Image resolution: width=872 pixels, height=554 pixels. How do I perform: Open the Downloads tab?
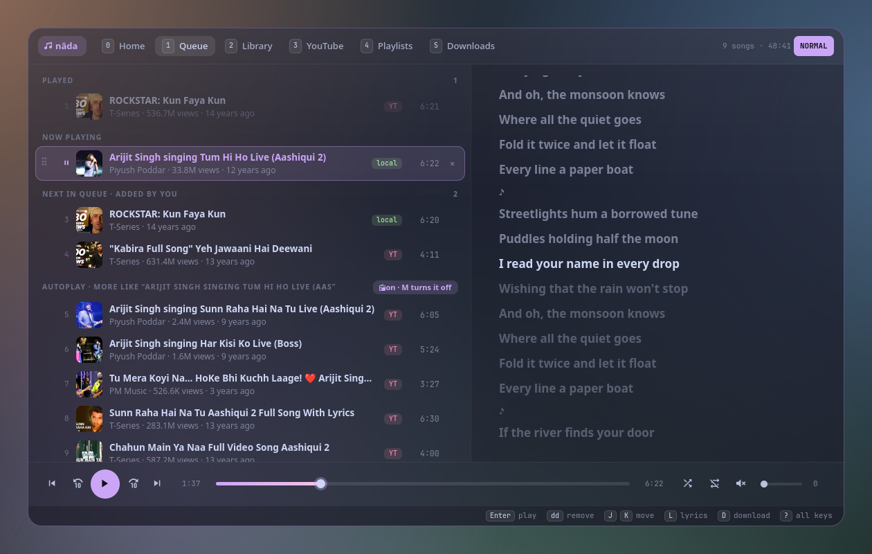click(462, 46)
